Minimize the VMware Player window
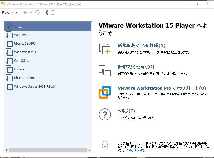214x158 pixels. tap(185, 4)
